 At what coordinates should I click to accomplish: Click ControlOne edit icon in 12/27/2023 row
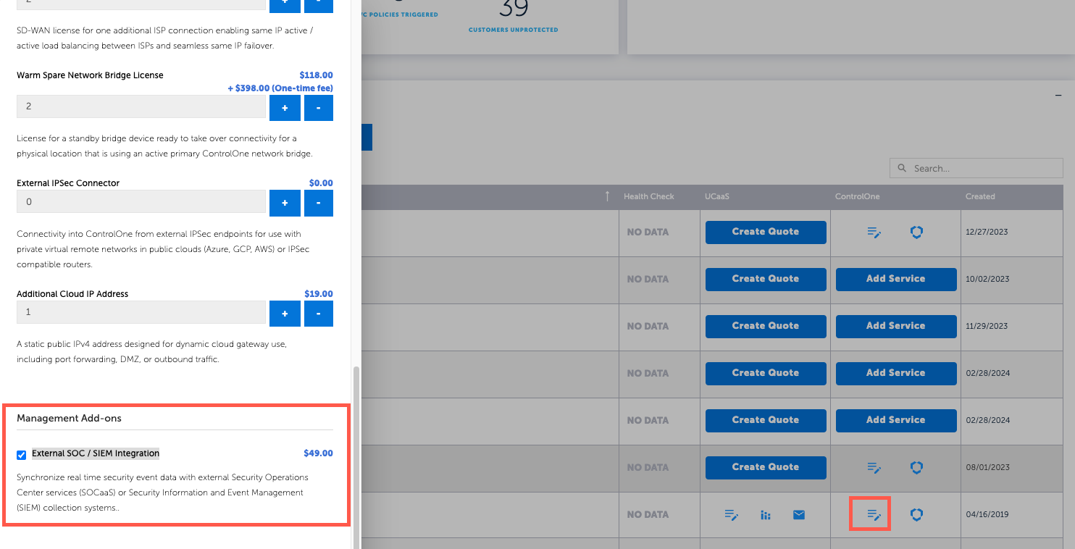pyautogui.click(x=874, y=232)
